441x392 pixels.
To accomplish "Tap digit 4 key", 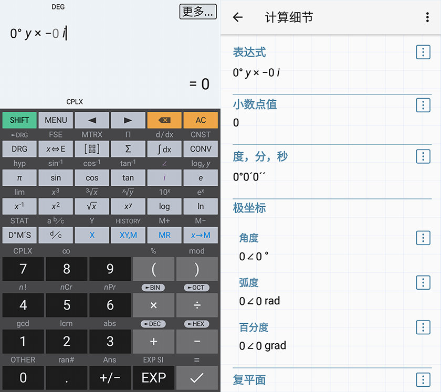I will click(x=23, y=305).
